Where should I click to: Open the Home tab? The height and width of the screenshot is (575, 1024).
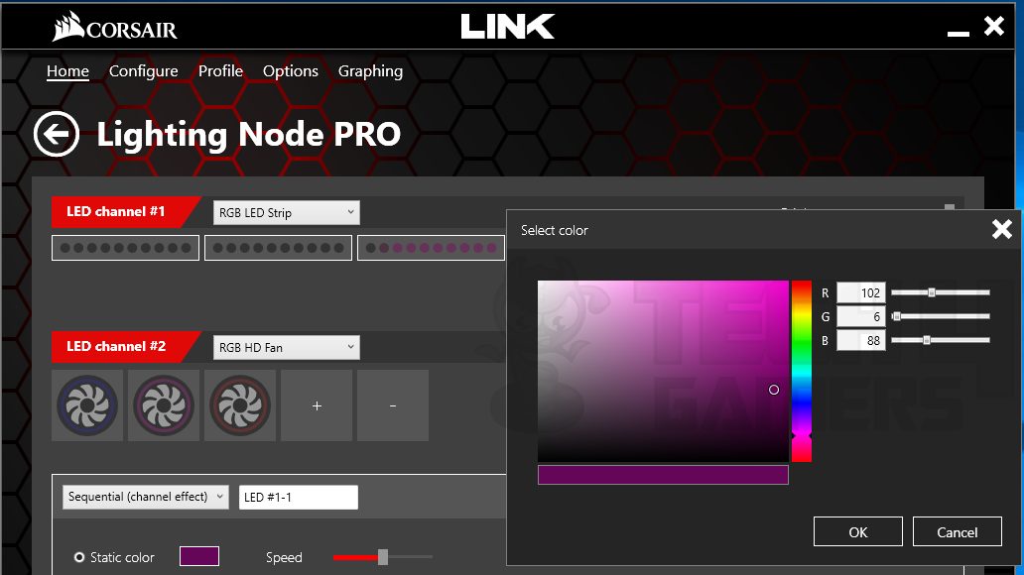click(67, 71)
